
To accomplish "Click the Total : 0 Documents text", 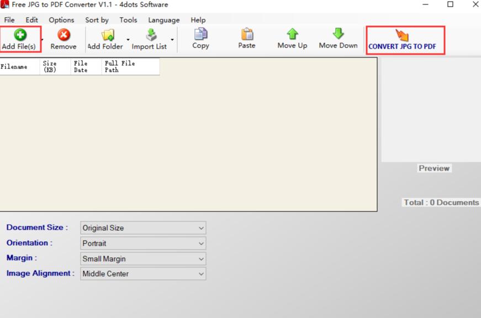I will click(x=441, y=203).
